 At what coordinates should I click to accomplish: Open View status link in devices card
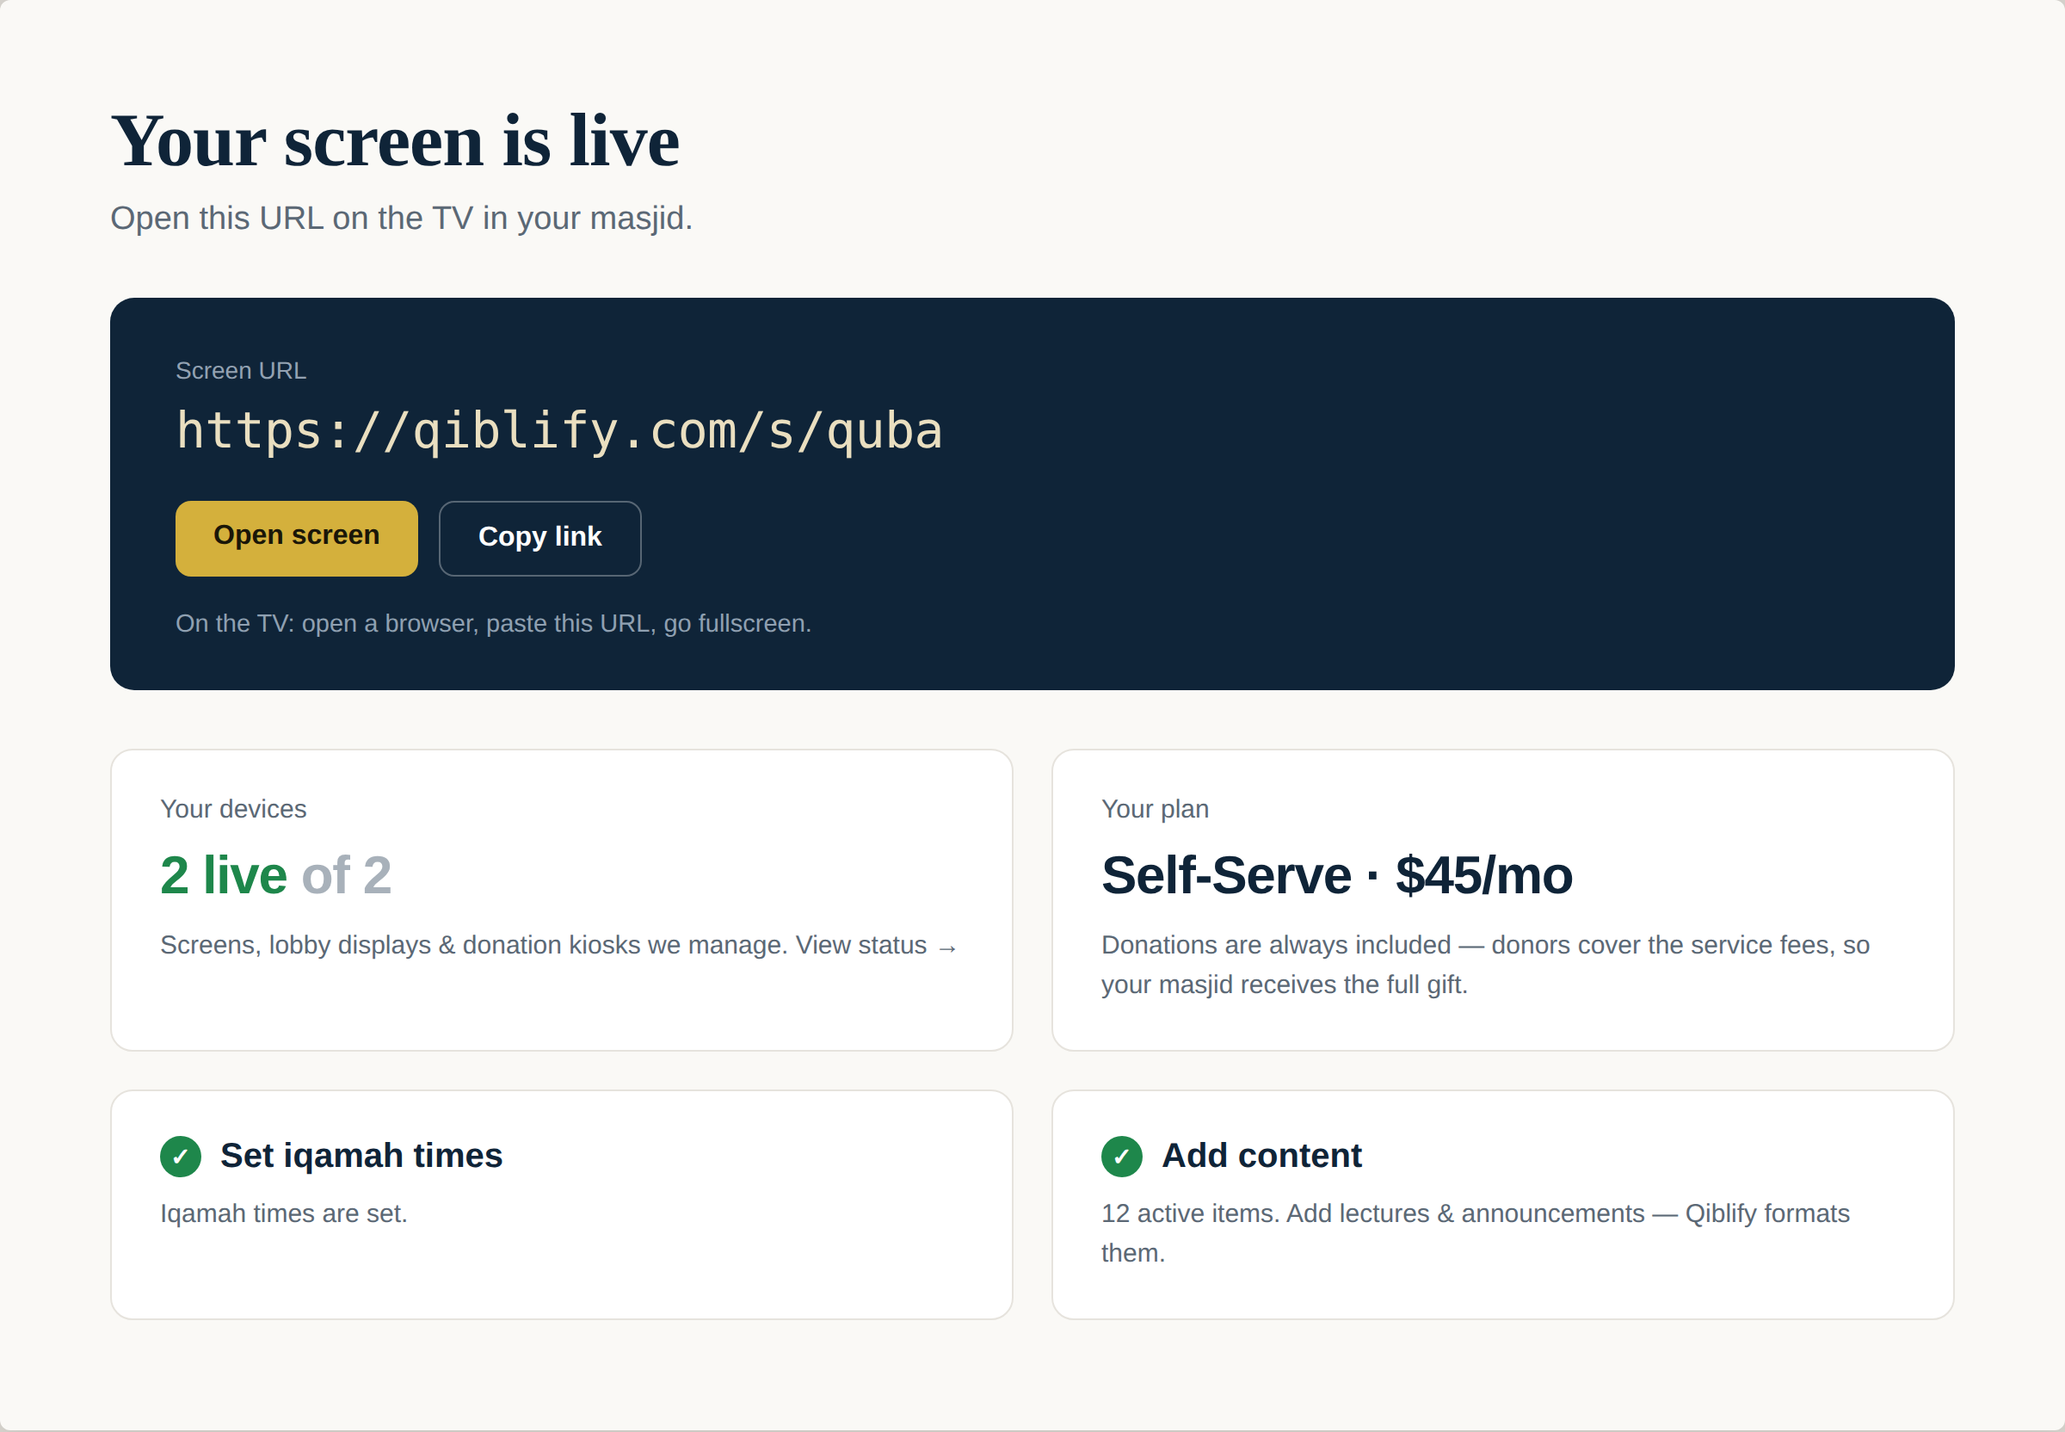[x=877, y=945]
